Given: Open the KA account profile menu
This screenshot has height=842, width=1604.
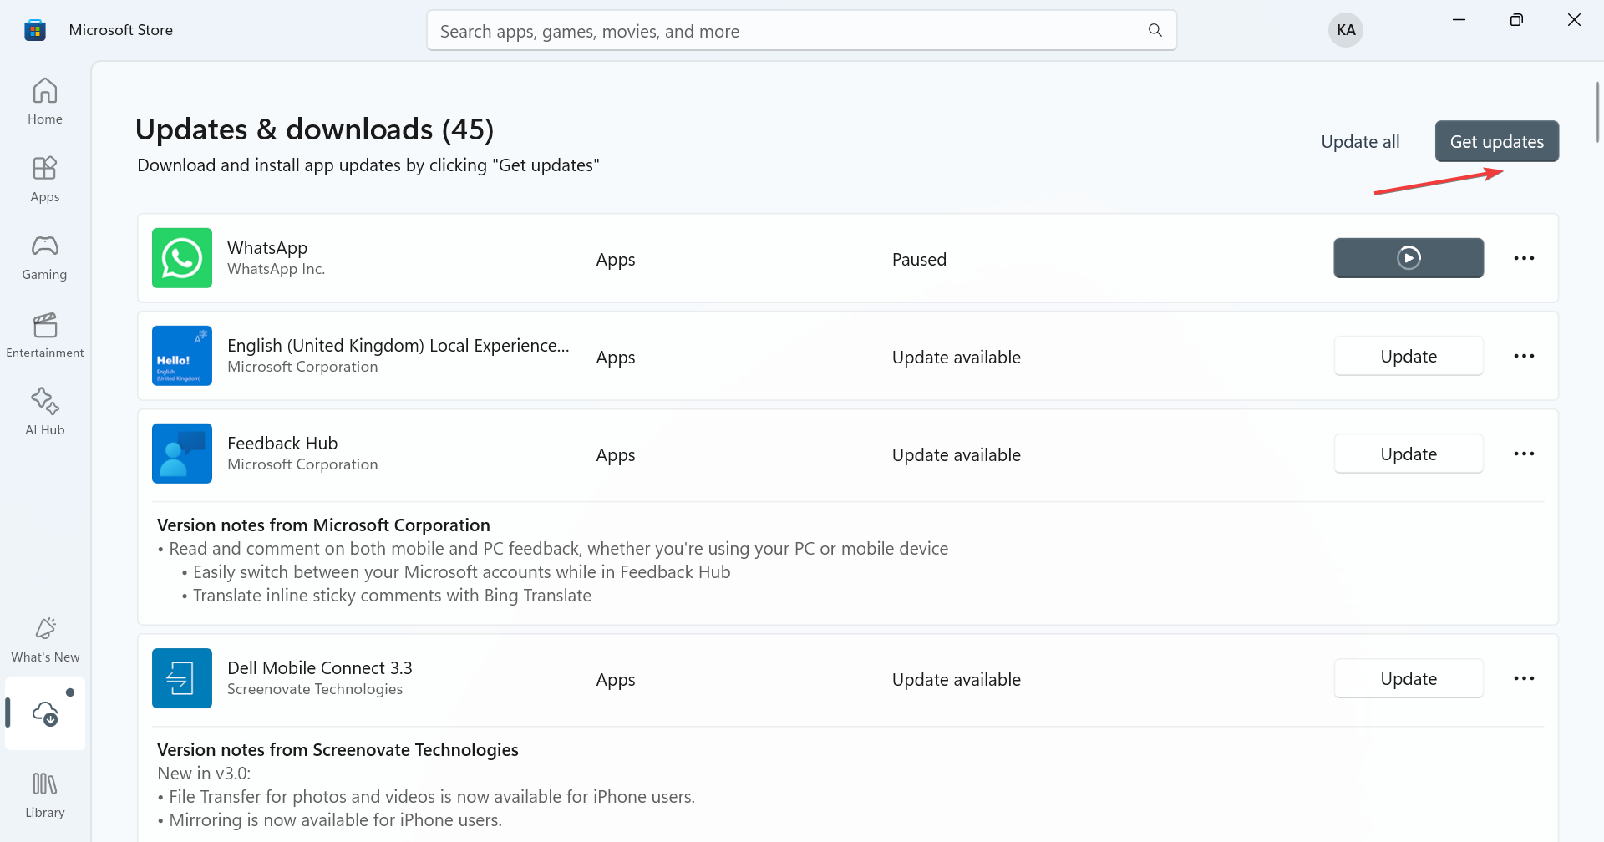Looking at the screenshot, I should 1345,30.
